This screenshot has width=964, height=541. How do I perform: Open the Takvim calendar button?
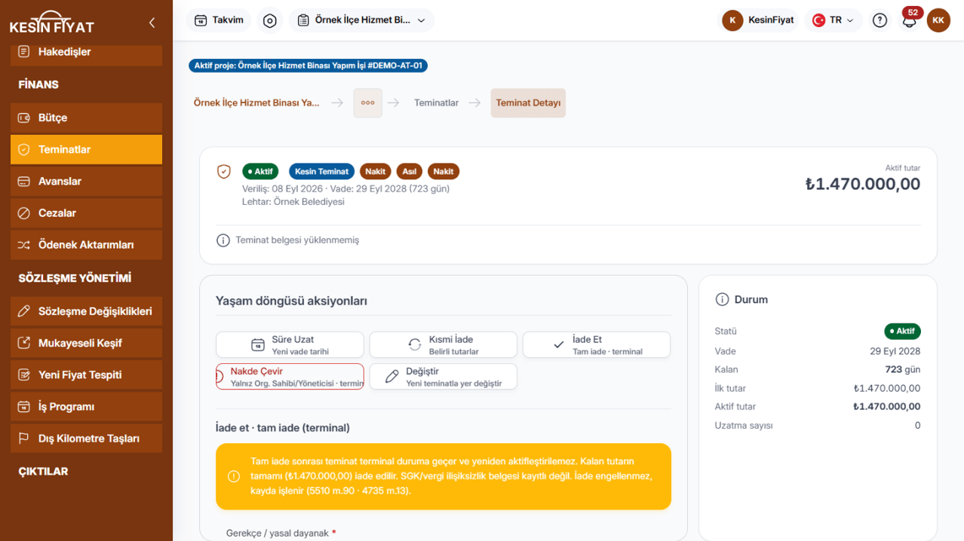219,20
